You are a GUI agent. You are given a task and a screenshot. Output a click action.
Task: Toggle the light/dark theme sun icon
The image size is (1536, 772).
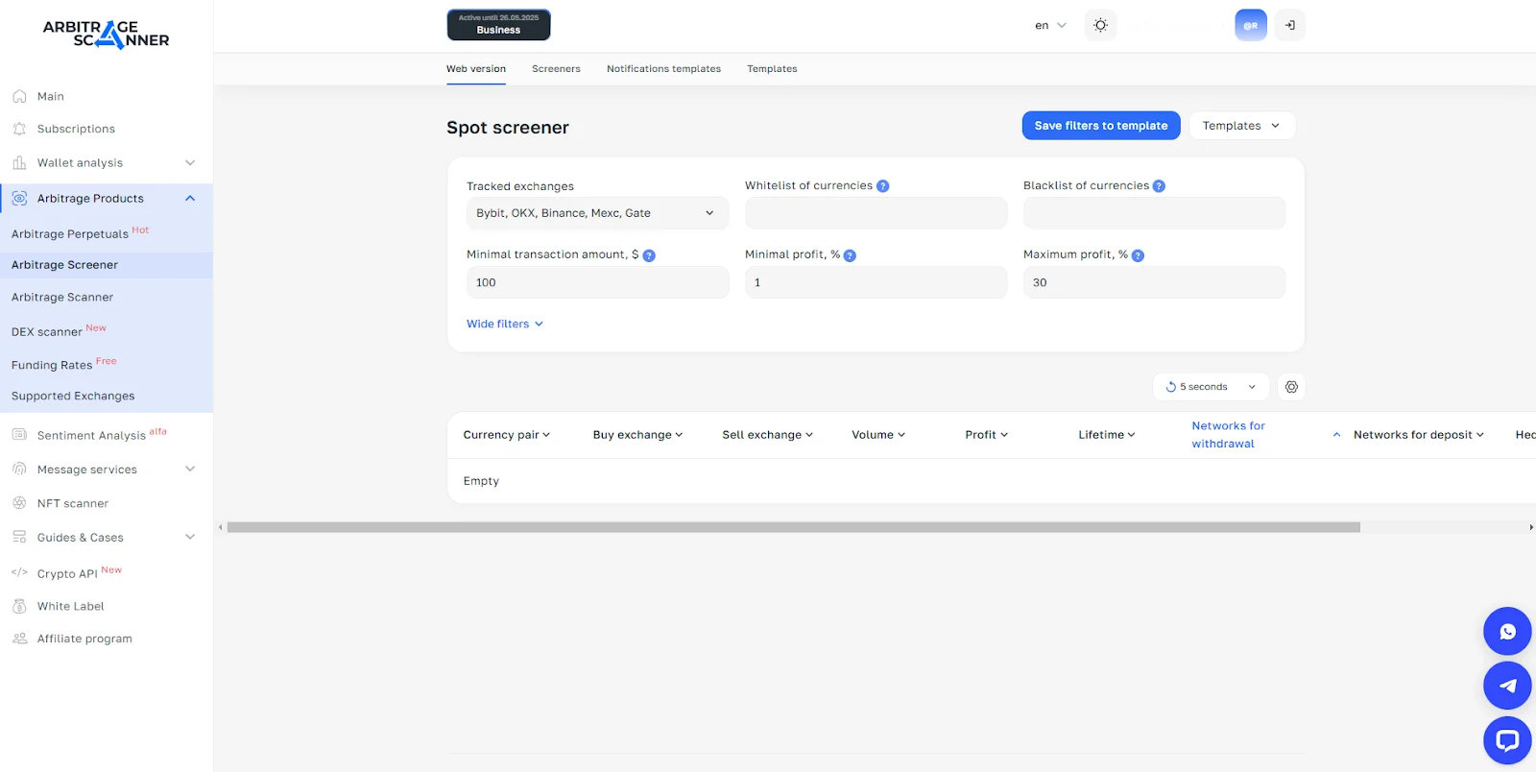1100,25
